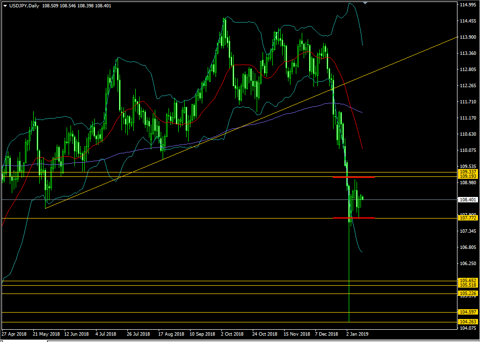Click the 111.170 price scale value
Viewport: 480px width, 342px height.
pyautogui.click(x=468, y=118)
